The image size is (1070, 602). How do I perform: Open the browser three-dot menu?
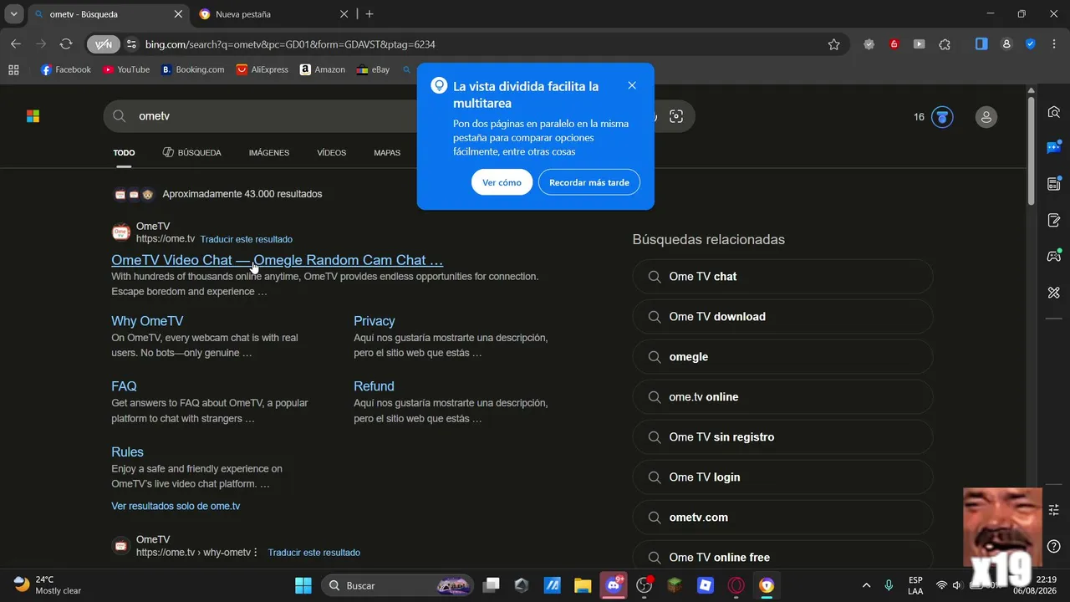pyautogui.click(x=1054, y=44)
